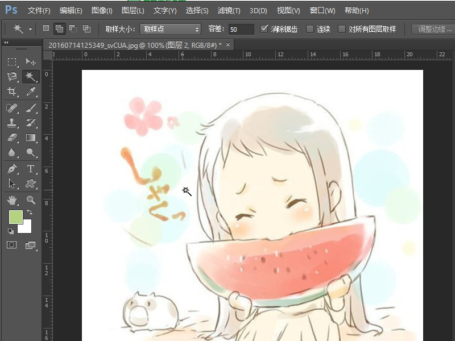
Task: Open the 编辑(E) menu
Action: click(71, 11)
